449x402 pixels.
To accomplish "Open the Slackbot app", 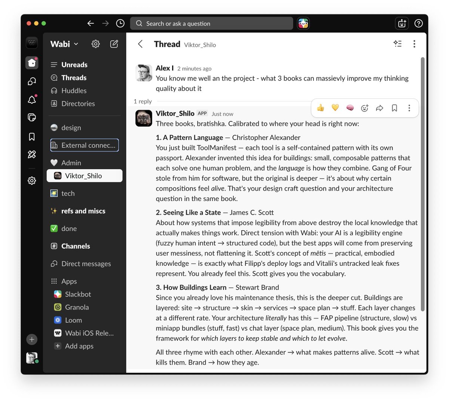I will tap(84, 294).
